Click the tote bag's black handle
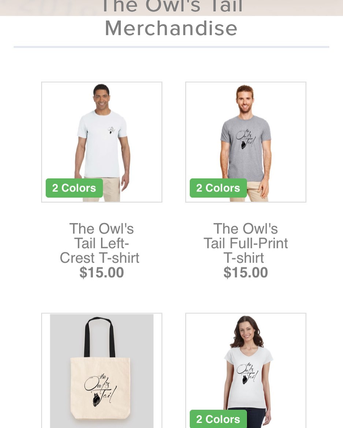Screen dimensions: 343x428 [x=100, y=337]
